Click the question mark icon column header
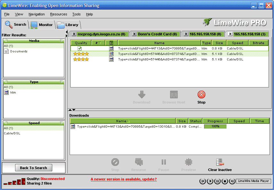 tap(111, 43)
